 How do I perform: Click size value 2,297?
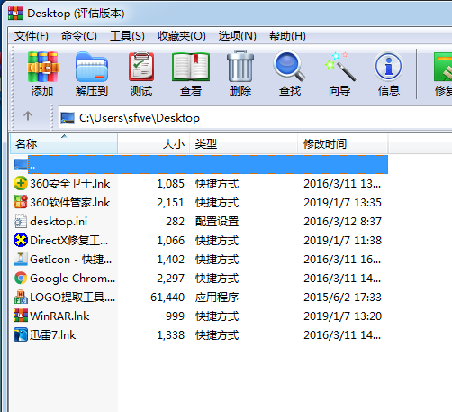pyautogui.click(x=170, y=279)
